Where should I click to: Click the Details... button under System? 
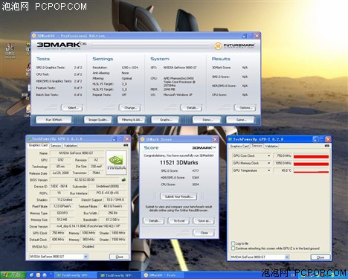click(192, 108)
